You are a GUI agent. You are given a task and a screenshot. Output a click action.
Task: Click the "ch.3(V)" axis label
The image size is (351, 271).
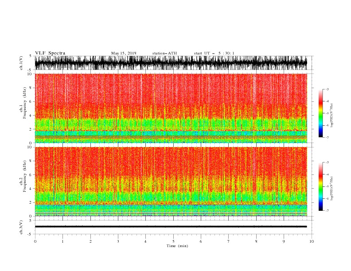[x=21, y=227]
